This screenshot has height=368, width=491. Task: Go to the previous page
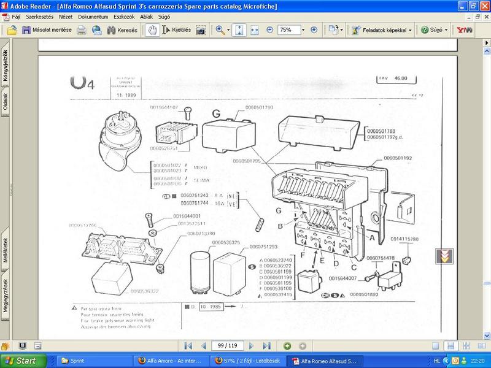pyautogui.click(x=204, y=346)
